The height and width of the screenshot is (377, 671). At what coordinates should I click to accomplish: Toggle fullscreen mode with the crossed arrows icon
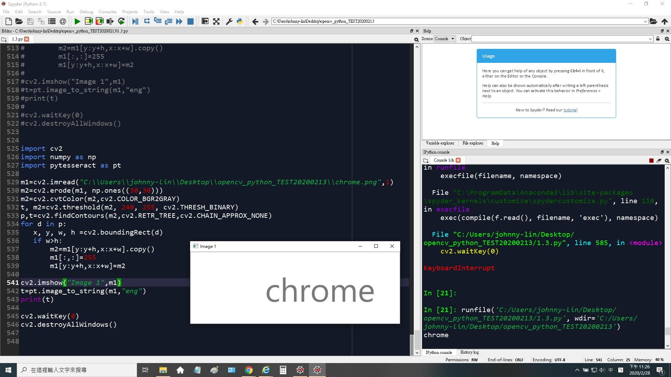[216, 21]
